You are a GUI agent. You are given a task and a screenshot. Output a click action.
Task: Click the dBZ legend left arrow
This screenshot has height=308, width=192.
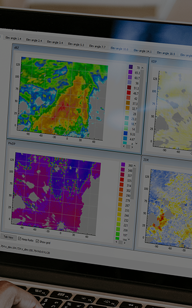coord(124,146)
